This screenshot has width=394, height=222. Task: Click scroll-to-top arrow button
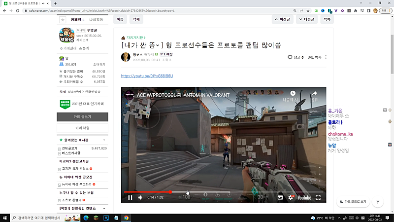378,202
